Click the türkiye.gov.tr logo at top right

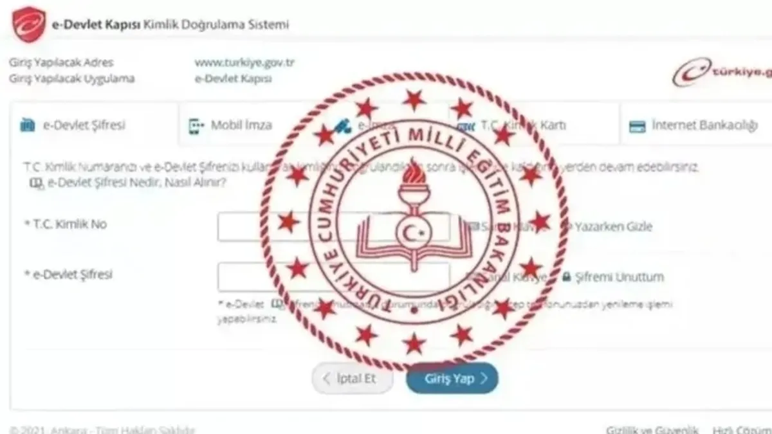coord(722,72)
